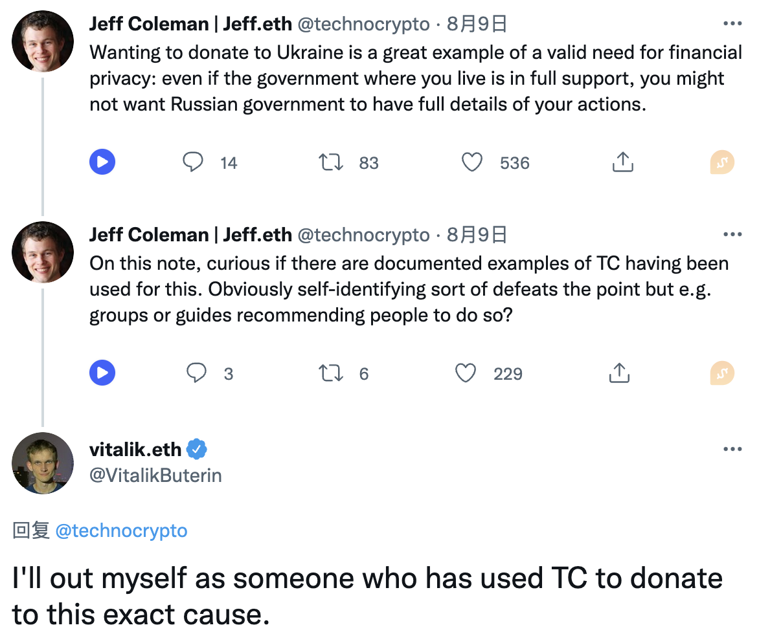
Task: Open Jeff Coleman's profile picture on first tweet
Action: click(x=43, y=41)
